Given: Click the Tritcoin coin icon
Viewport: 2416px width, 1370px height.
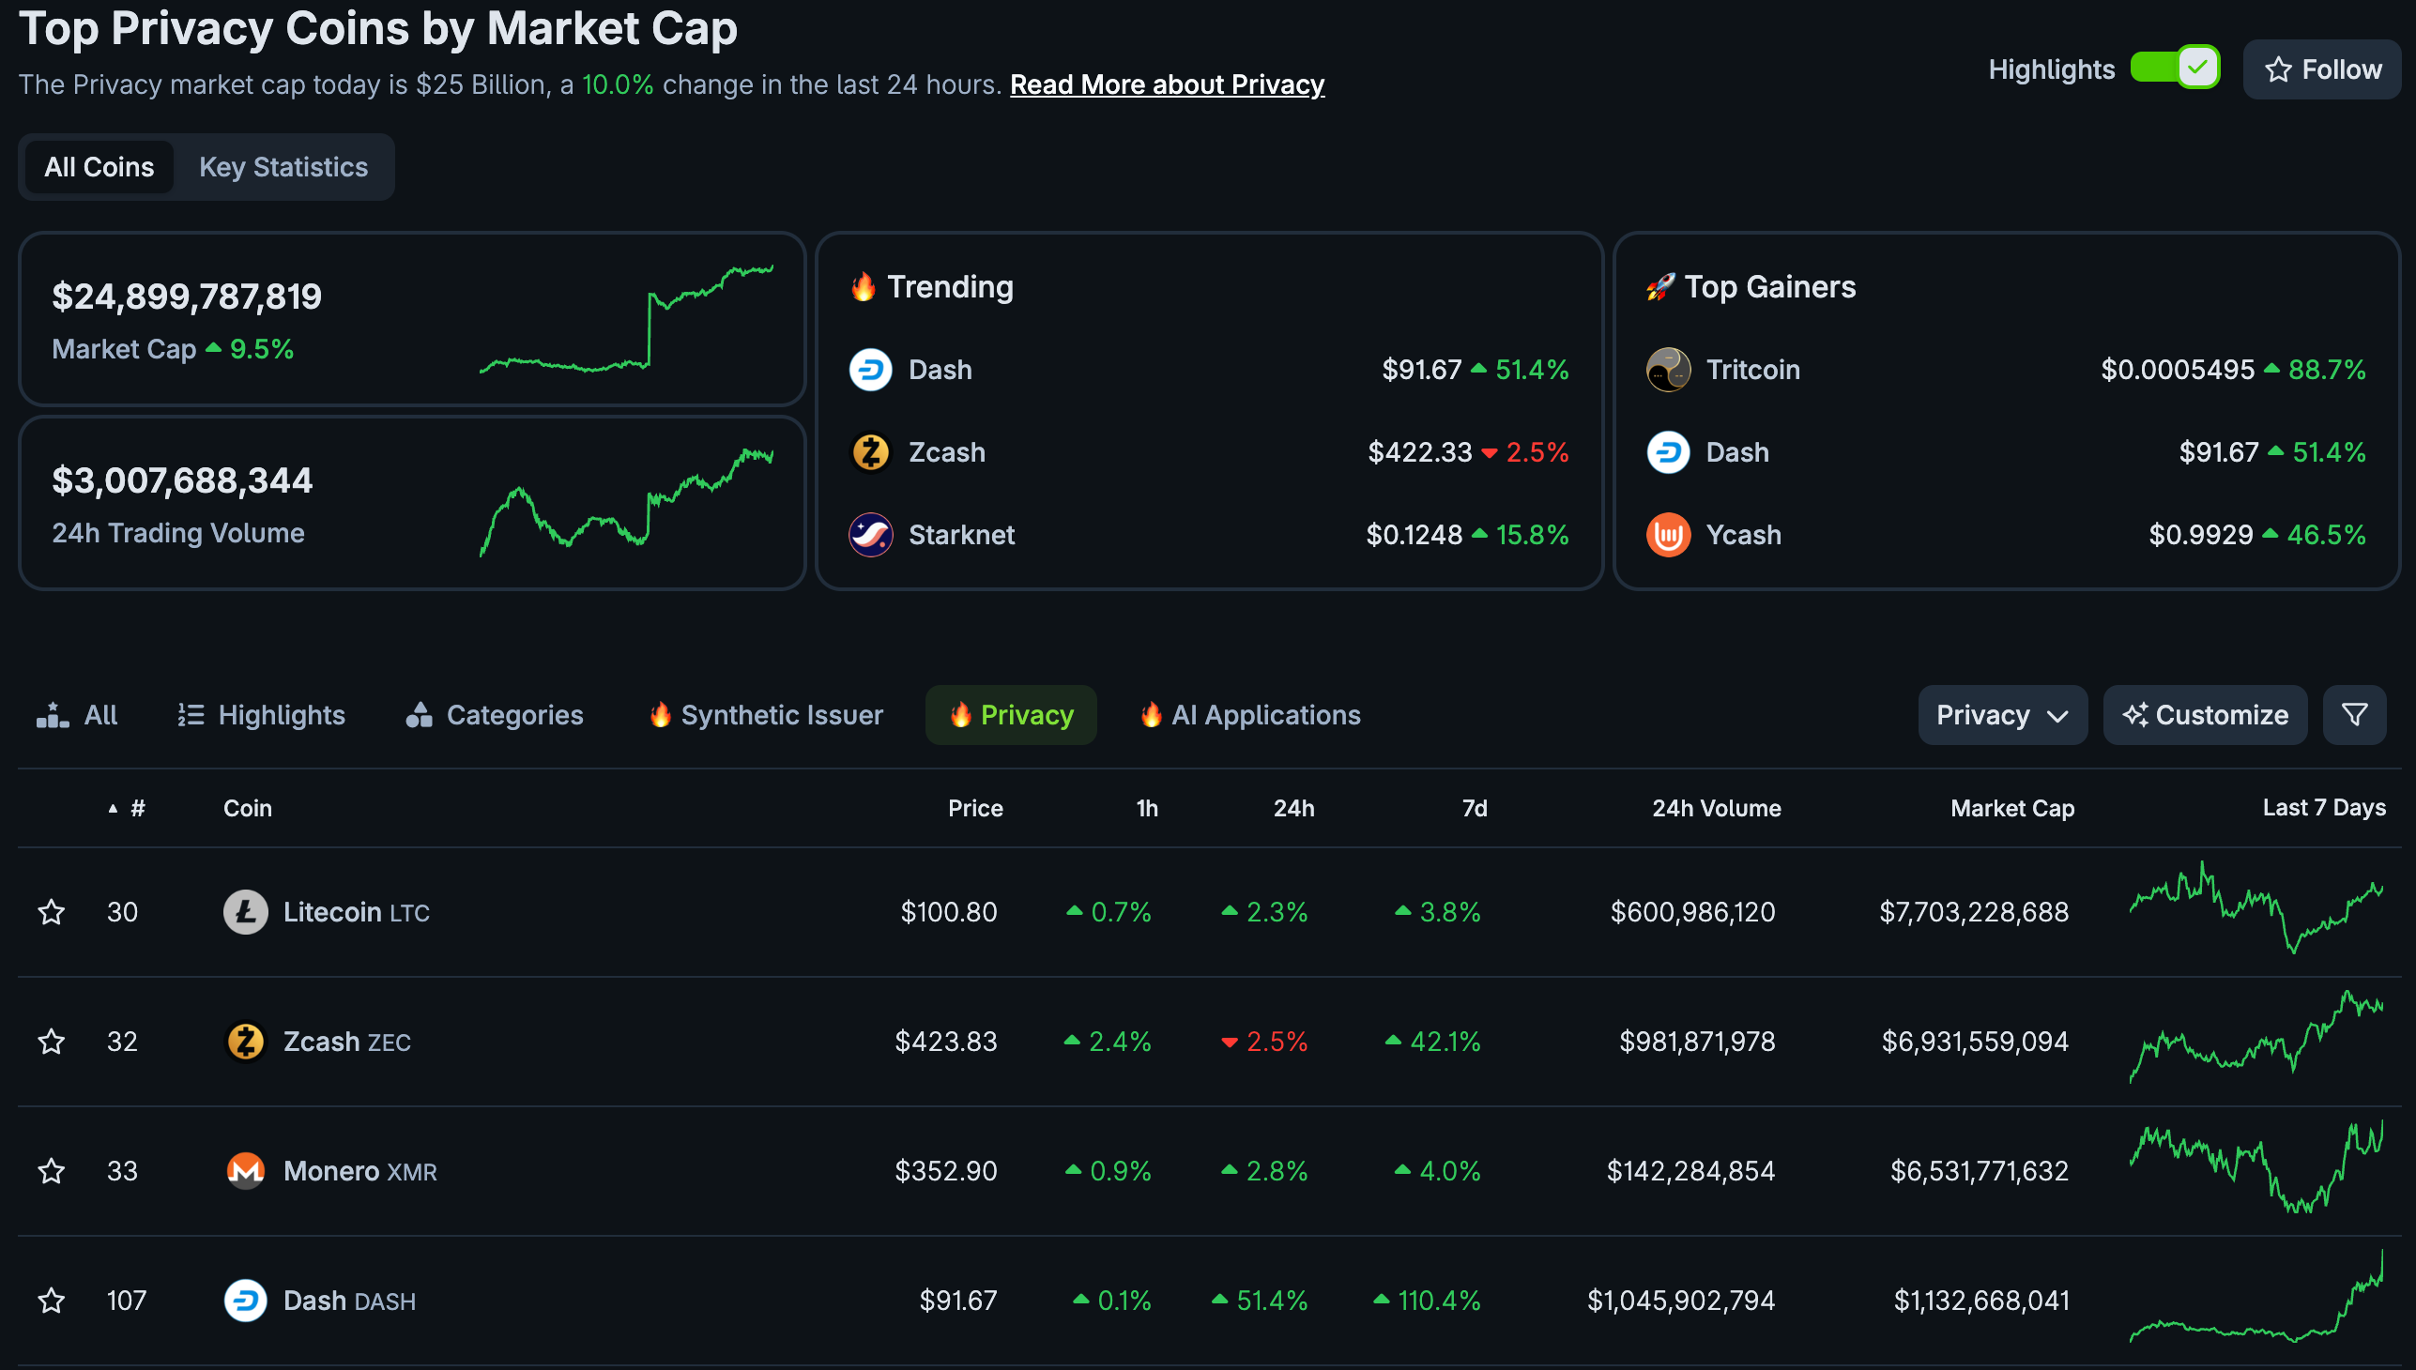Looking at the screenshot, I should point(1668,370).
